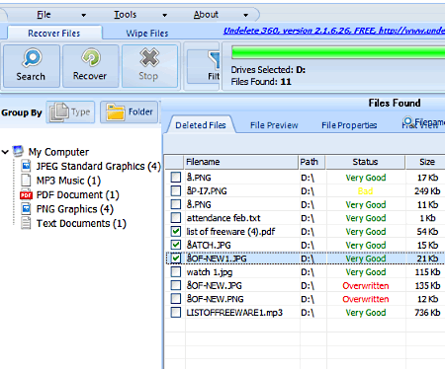Click the MP3 Music file icon
Image resolution: width=445 pixels, height=369 pixels.
(26, 181)
